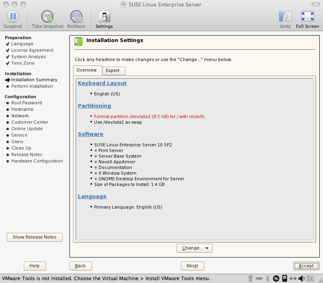
Task: Open Help for the installer
Action: 35,266
